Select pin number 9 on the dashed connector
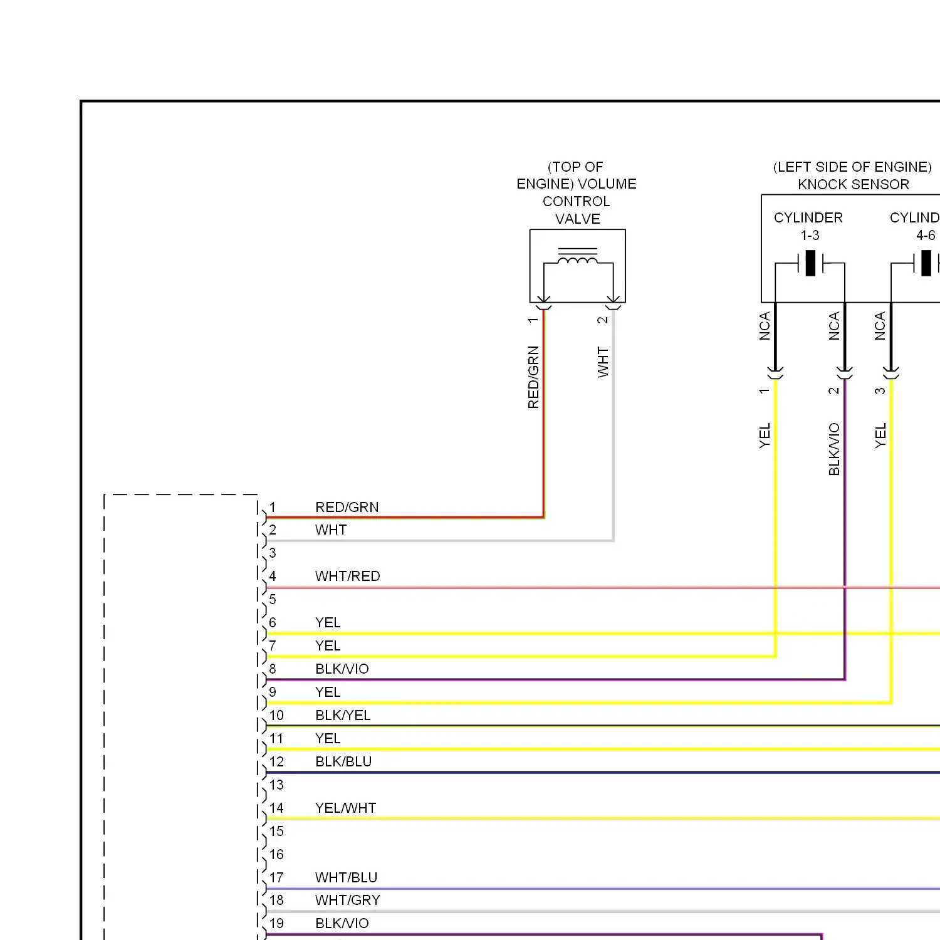 (273, 692)
